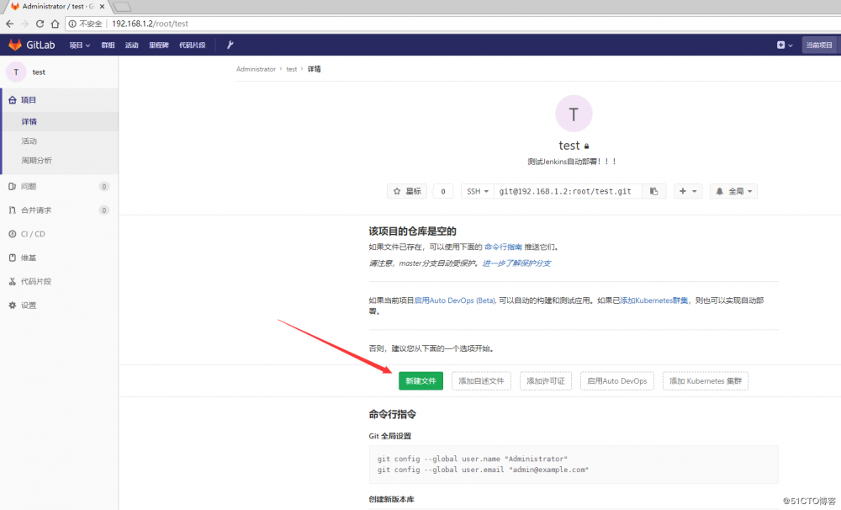Viewport: 841px width, 510px height.
Task: Open the SSH protocol dropdown
Action: tap(477, 191)
